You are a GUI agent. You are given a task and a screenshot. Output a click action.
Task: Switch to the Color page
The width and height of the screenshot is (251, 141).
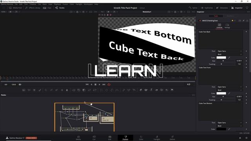141,138
